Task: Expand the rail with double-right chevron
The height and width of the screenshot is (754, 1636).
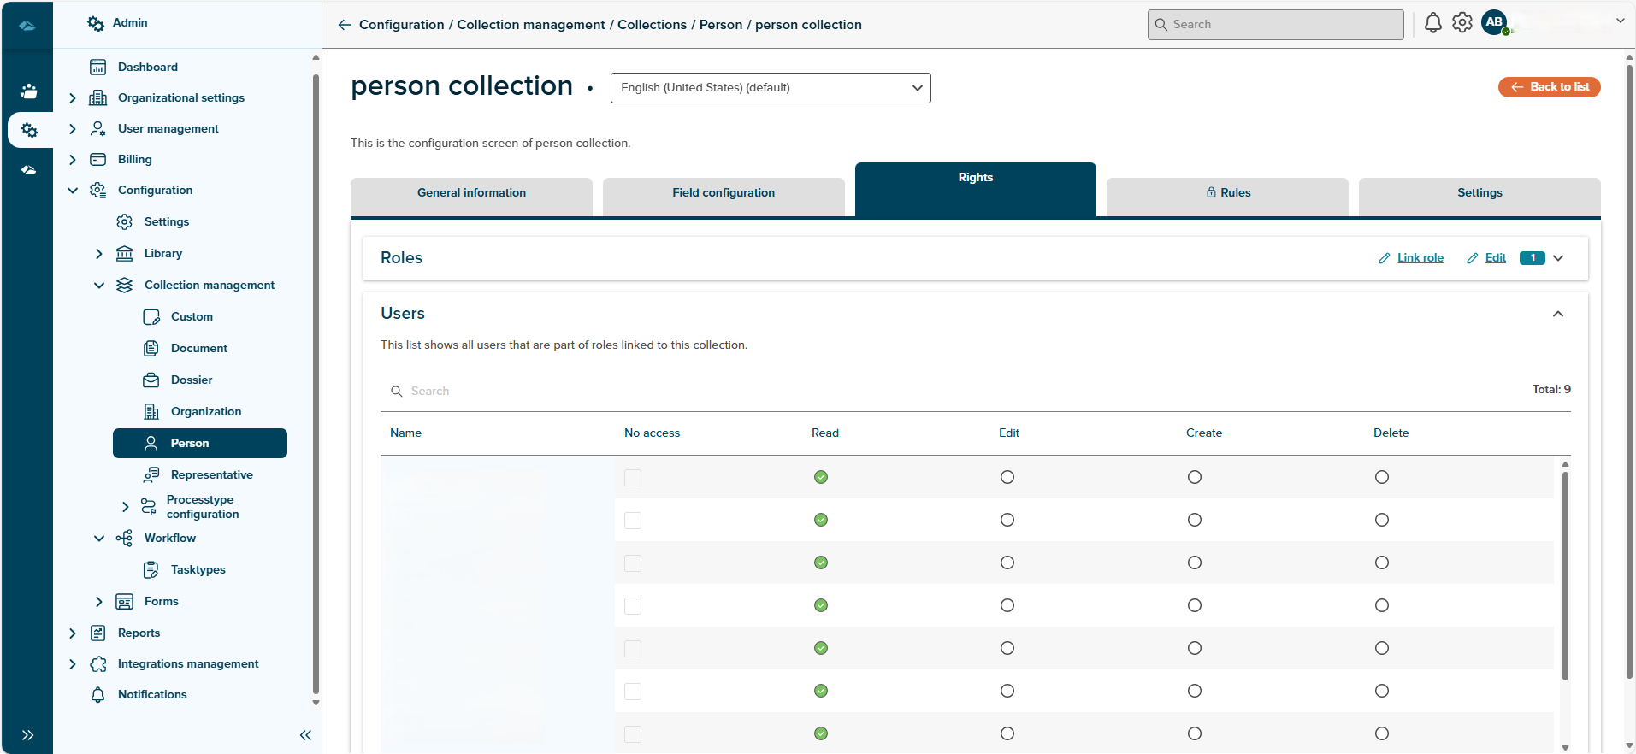Action: pyautogui.click(x=27, y=735)
